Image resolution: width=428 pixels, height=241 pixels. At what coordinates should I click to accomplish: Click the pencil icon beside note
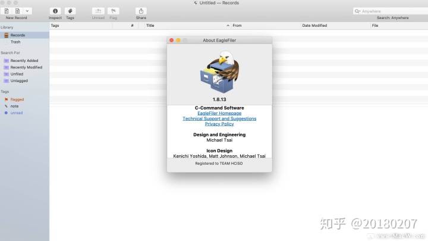point(6,107)
